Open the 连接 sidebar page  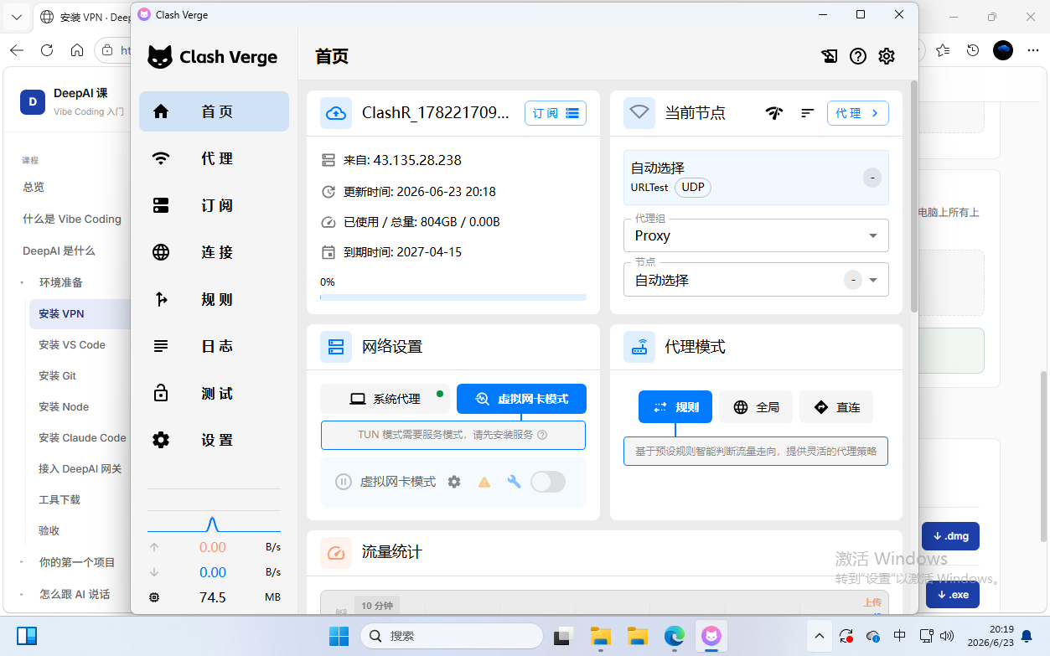pos(214,252)
